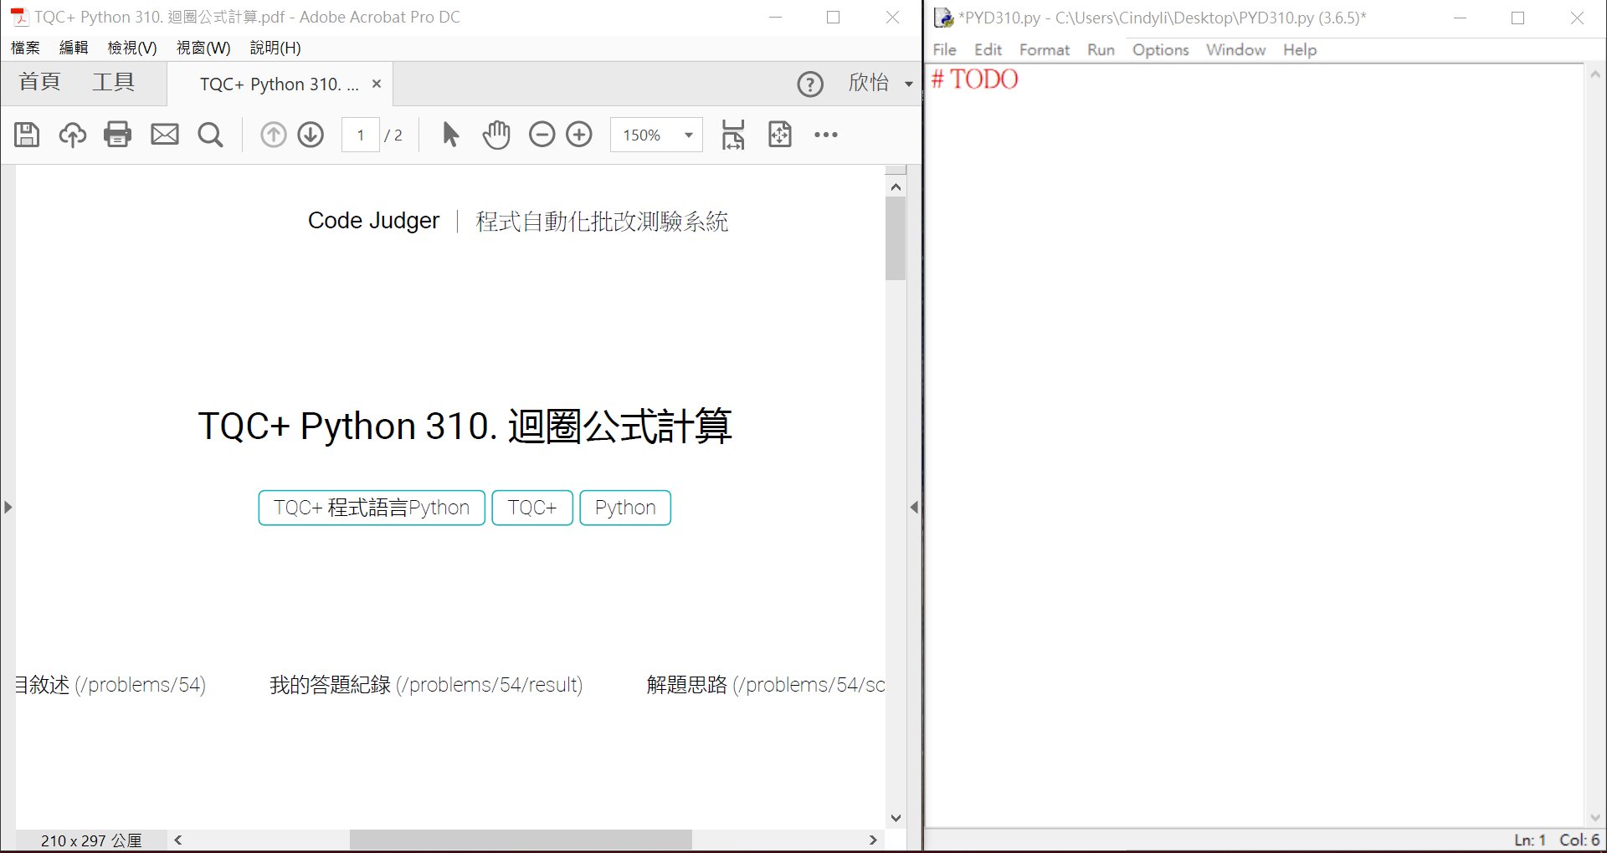Close the TQC+ Python 310 document tab
1607x853 pixels.
pos(377,84)
